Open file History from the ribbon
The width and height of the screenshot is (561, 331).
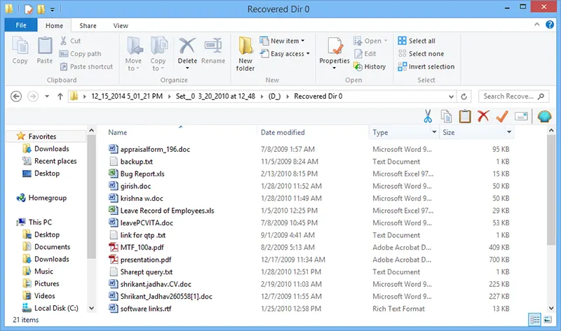pyautogui.click(x=370, y=66)
